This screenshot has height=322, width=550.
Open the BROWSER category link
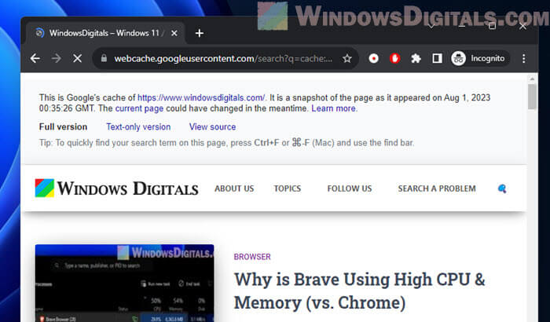(x=252, y=257)
